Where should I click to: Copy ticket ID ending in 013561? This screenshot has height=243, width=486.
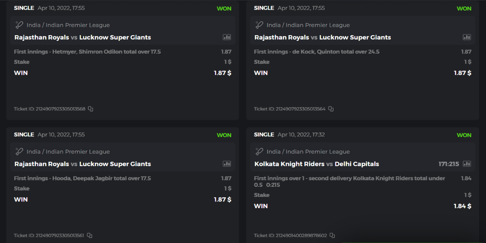[x=90, y=235]
